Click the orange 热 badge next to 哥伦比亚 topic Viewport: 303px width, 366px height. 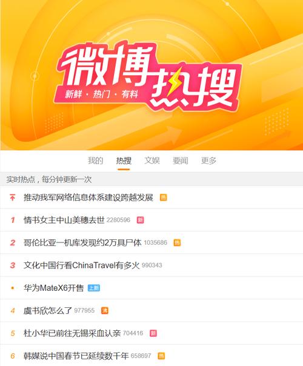click(177, 242)
